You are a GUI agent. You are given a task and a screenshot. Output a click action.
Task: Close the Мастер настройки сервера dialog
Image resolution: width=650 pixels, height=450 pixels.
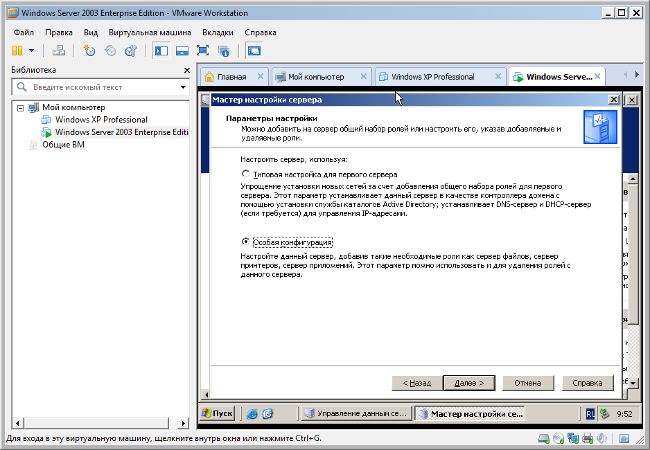(x=613, y=100)
